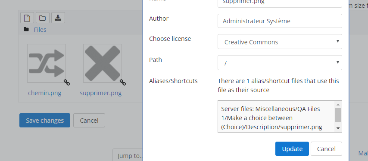Click the Author input field
Screen dimensions: 368x161
click(x=280, y=21)
